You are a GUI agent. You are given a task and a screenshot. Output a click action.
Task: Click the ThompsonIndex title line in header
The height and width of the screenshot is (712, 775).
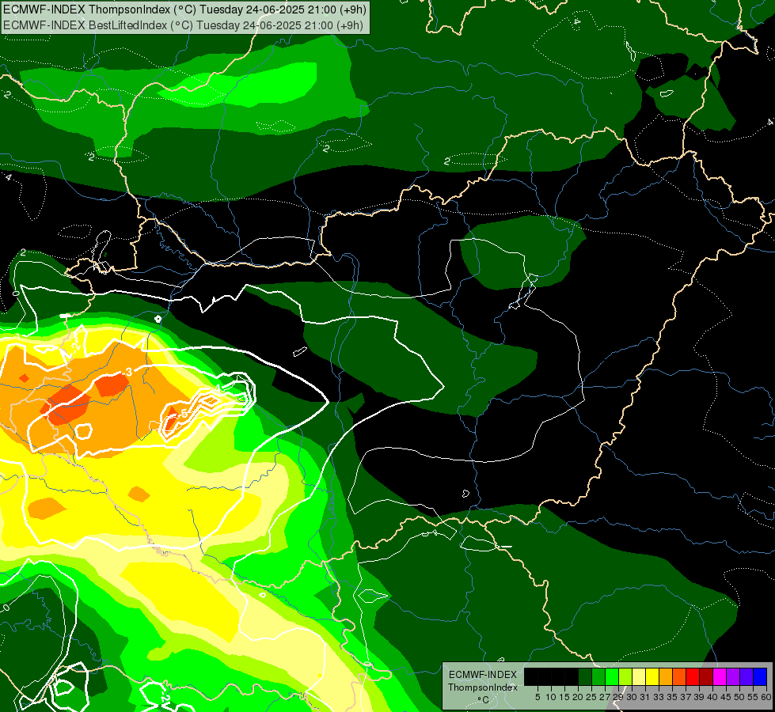[184, 9]
